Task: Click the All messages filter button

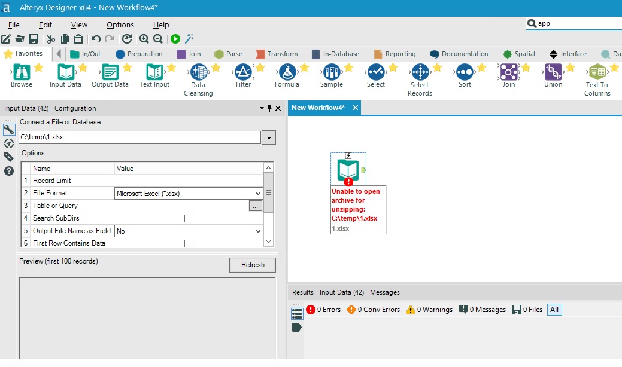Action: pos(554,310)
